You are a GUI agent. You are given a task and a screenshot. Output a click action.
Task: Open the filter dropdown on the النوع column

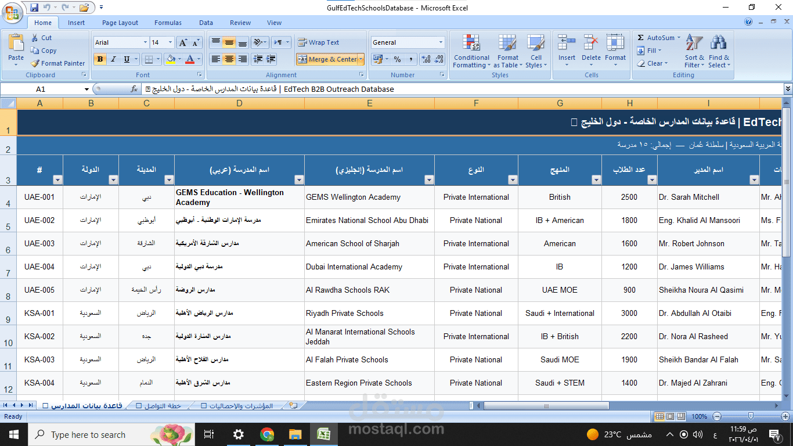coord(513,180)
